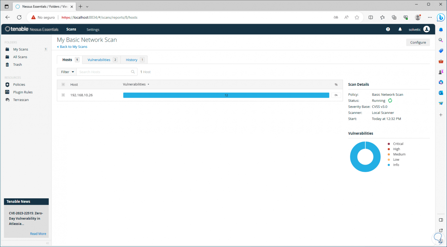Click the 0% scan progress indicator
This screenshot has height=247, width=447.
pyautogui.click(x=336, y=95)
